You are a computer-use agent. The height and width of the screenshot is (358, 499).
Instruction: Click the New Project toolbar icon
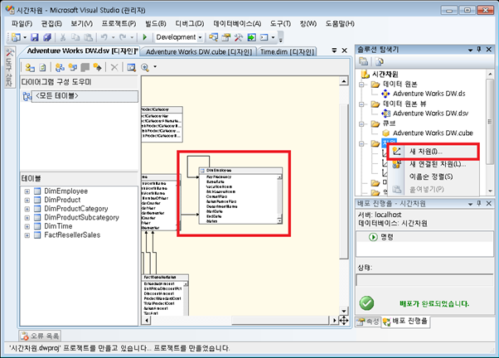15,37
